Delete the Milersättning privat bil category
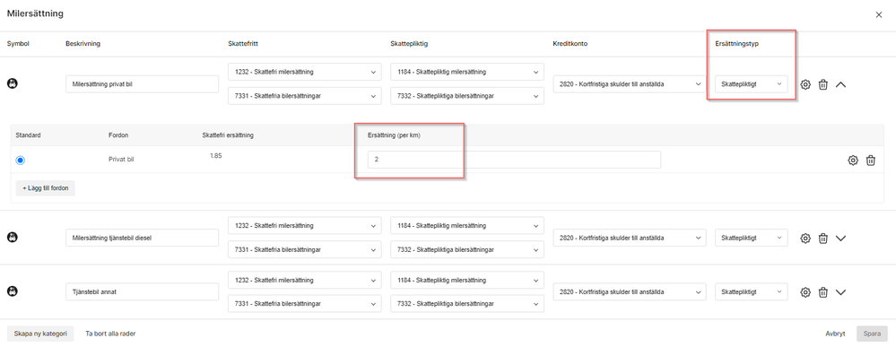This screenshot has height=347, width=896. pyautogui.click(x=822, y=84)
